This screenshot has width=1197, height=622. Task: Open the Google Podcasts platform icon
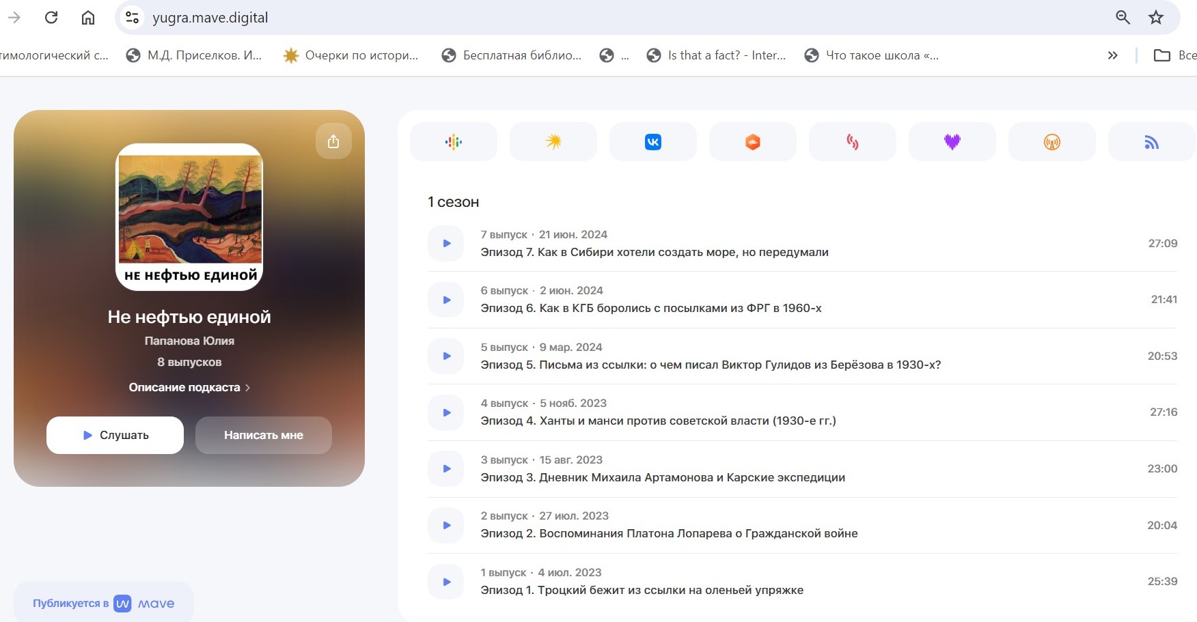tap(454, 142)
